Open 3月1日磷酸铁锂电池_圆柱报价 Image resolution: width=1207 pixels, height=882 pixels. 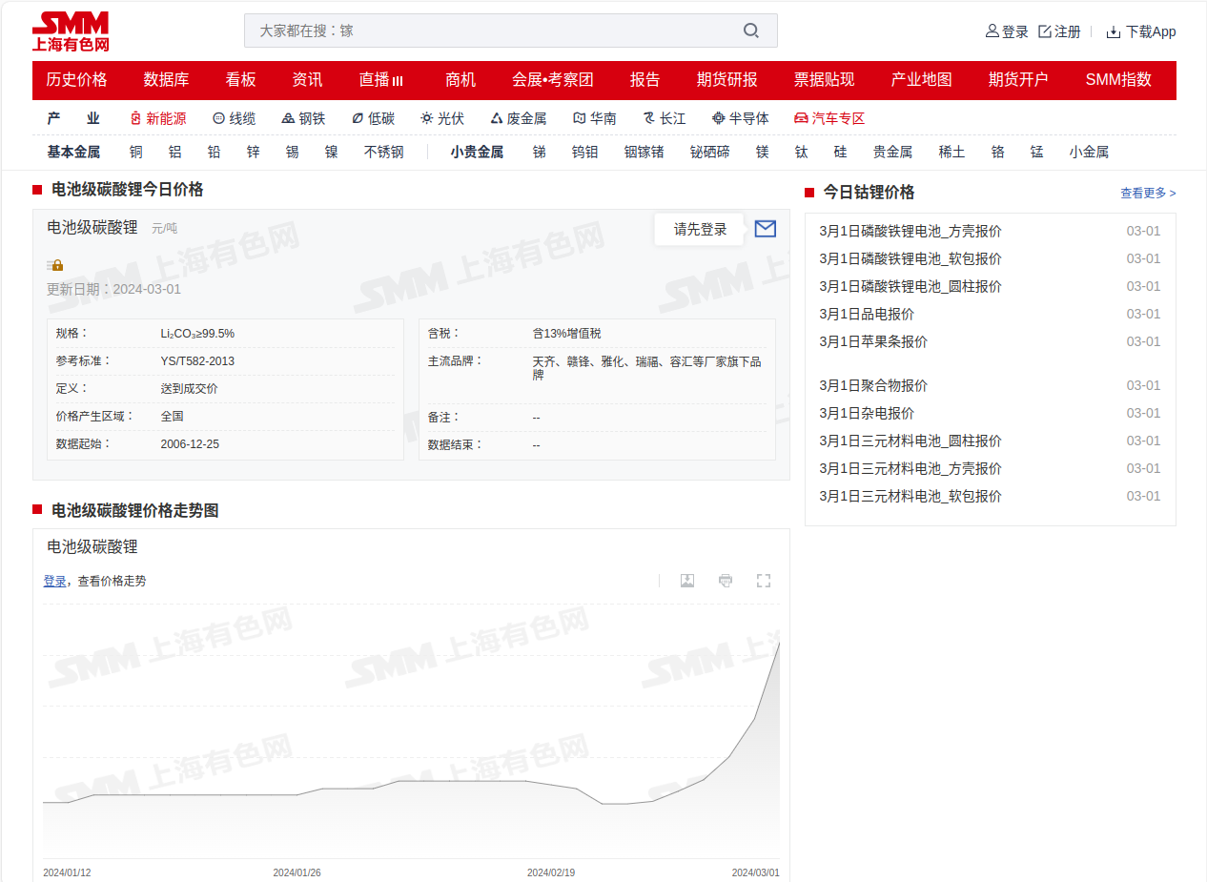click(x=911, y=286)
